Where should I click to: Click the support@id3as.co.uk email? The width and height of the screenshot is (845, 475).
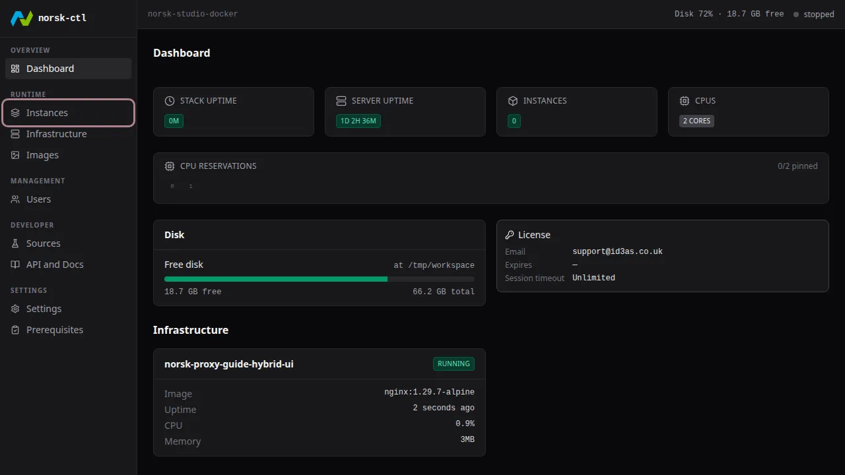click(617, 252)
